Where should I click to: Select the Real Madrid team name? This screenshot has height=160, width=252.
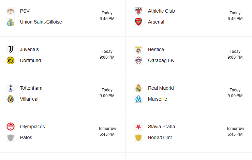coord(161,88)
